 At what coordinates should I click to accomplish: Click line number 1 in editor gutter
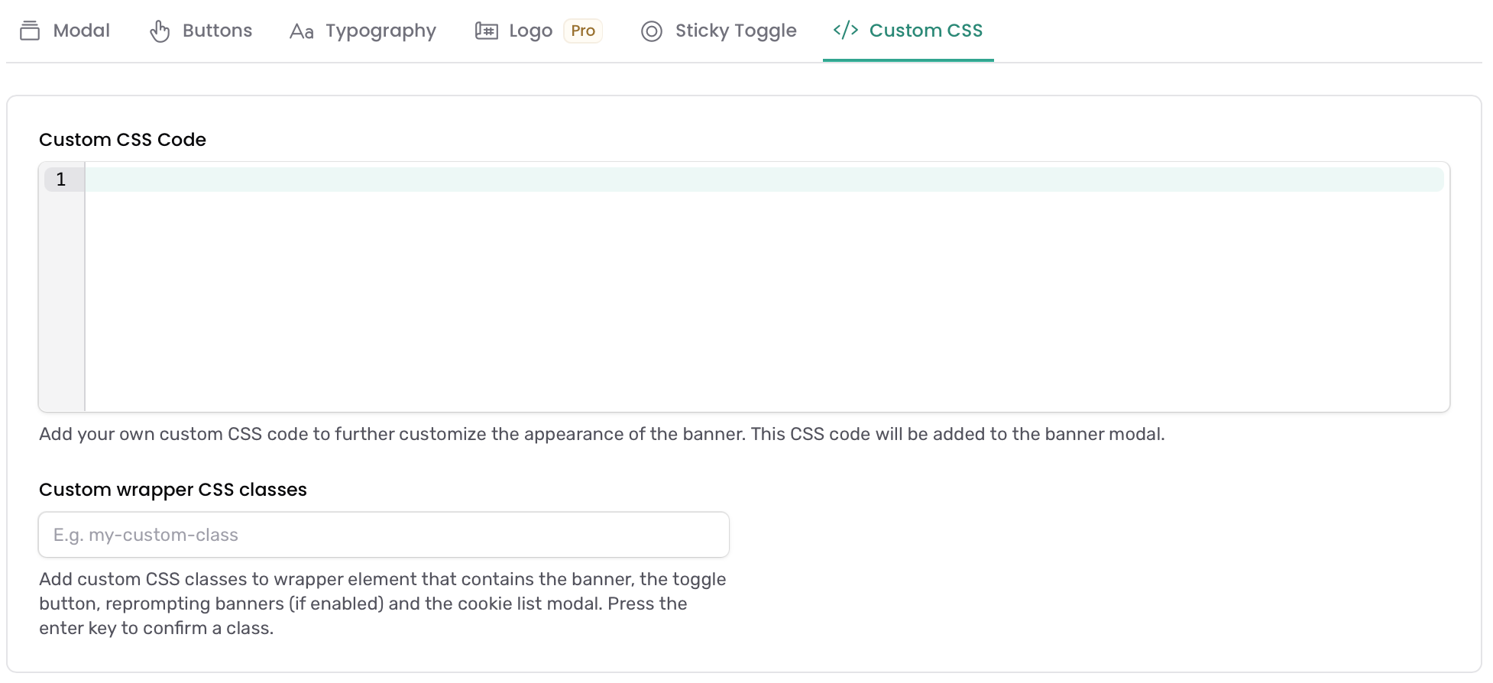(61, 180)
